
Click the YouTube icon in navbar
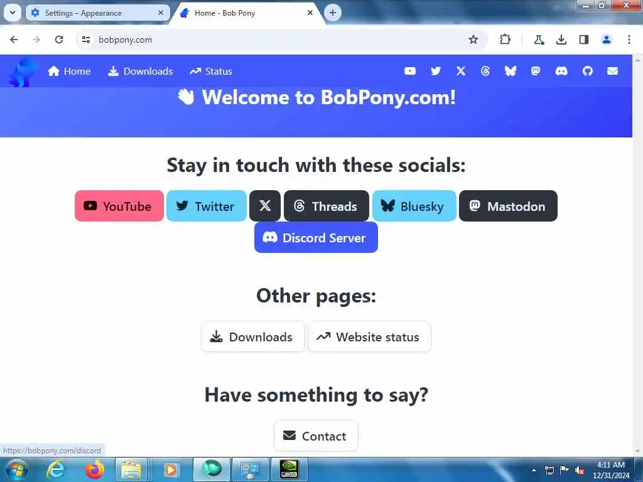pos(409,72)
